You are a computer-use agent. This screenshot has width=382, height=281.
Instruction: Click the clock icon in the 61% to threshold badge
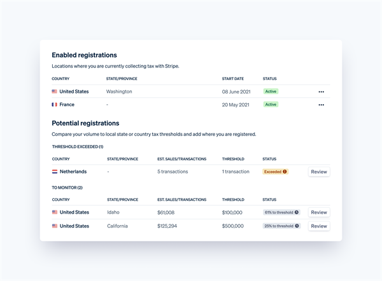coord(297,212)
